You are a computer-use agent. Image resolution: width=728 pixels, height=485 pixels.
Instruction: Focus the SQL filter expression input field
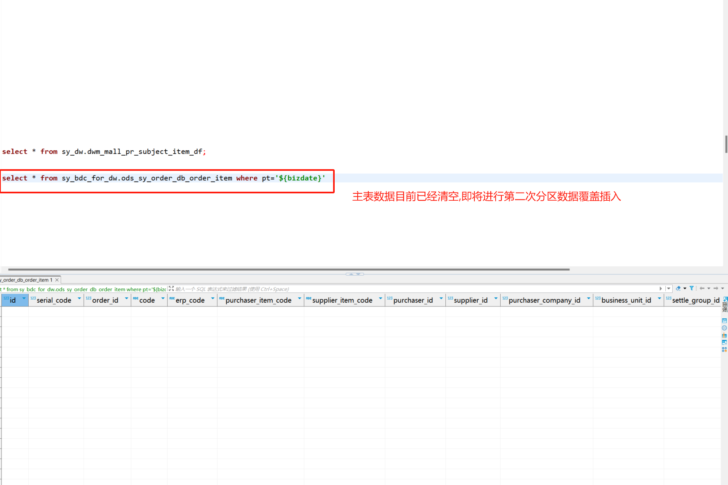(416, 289)
